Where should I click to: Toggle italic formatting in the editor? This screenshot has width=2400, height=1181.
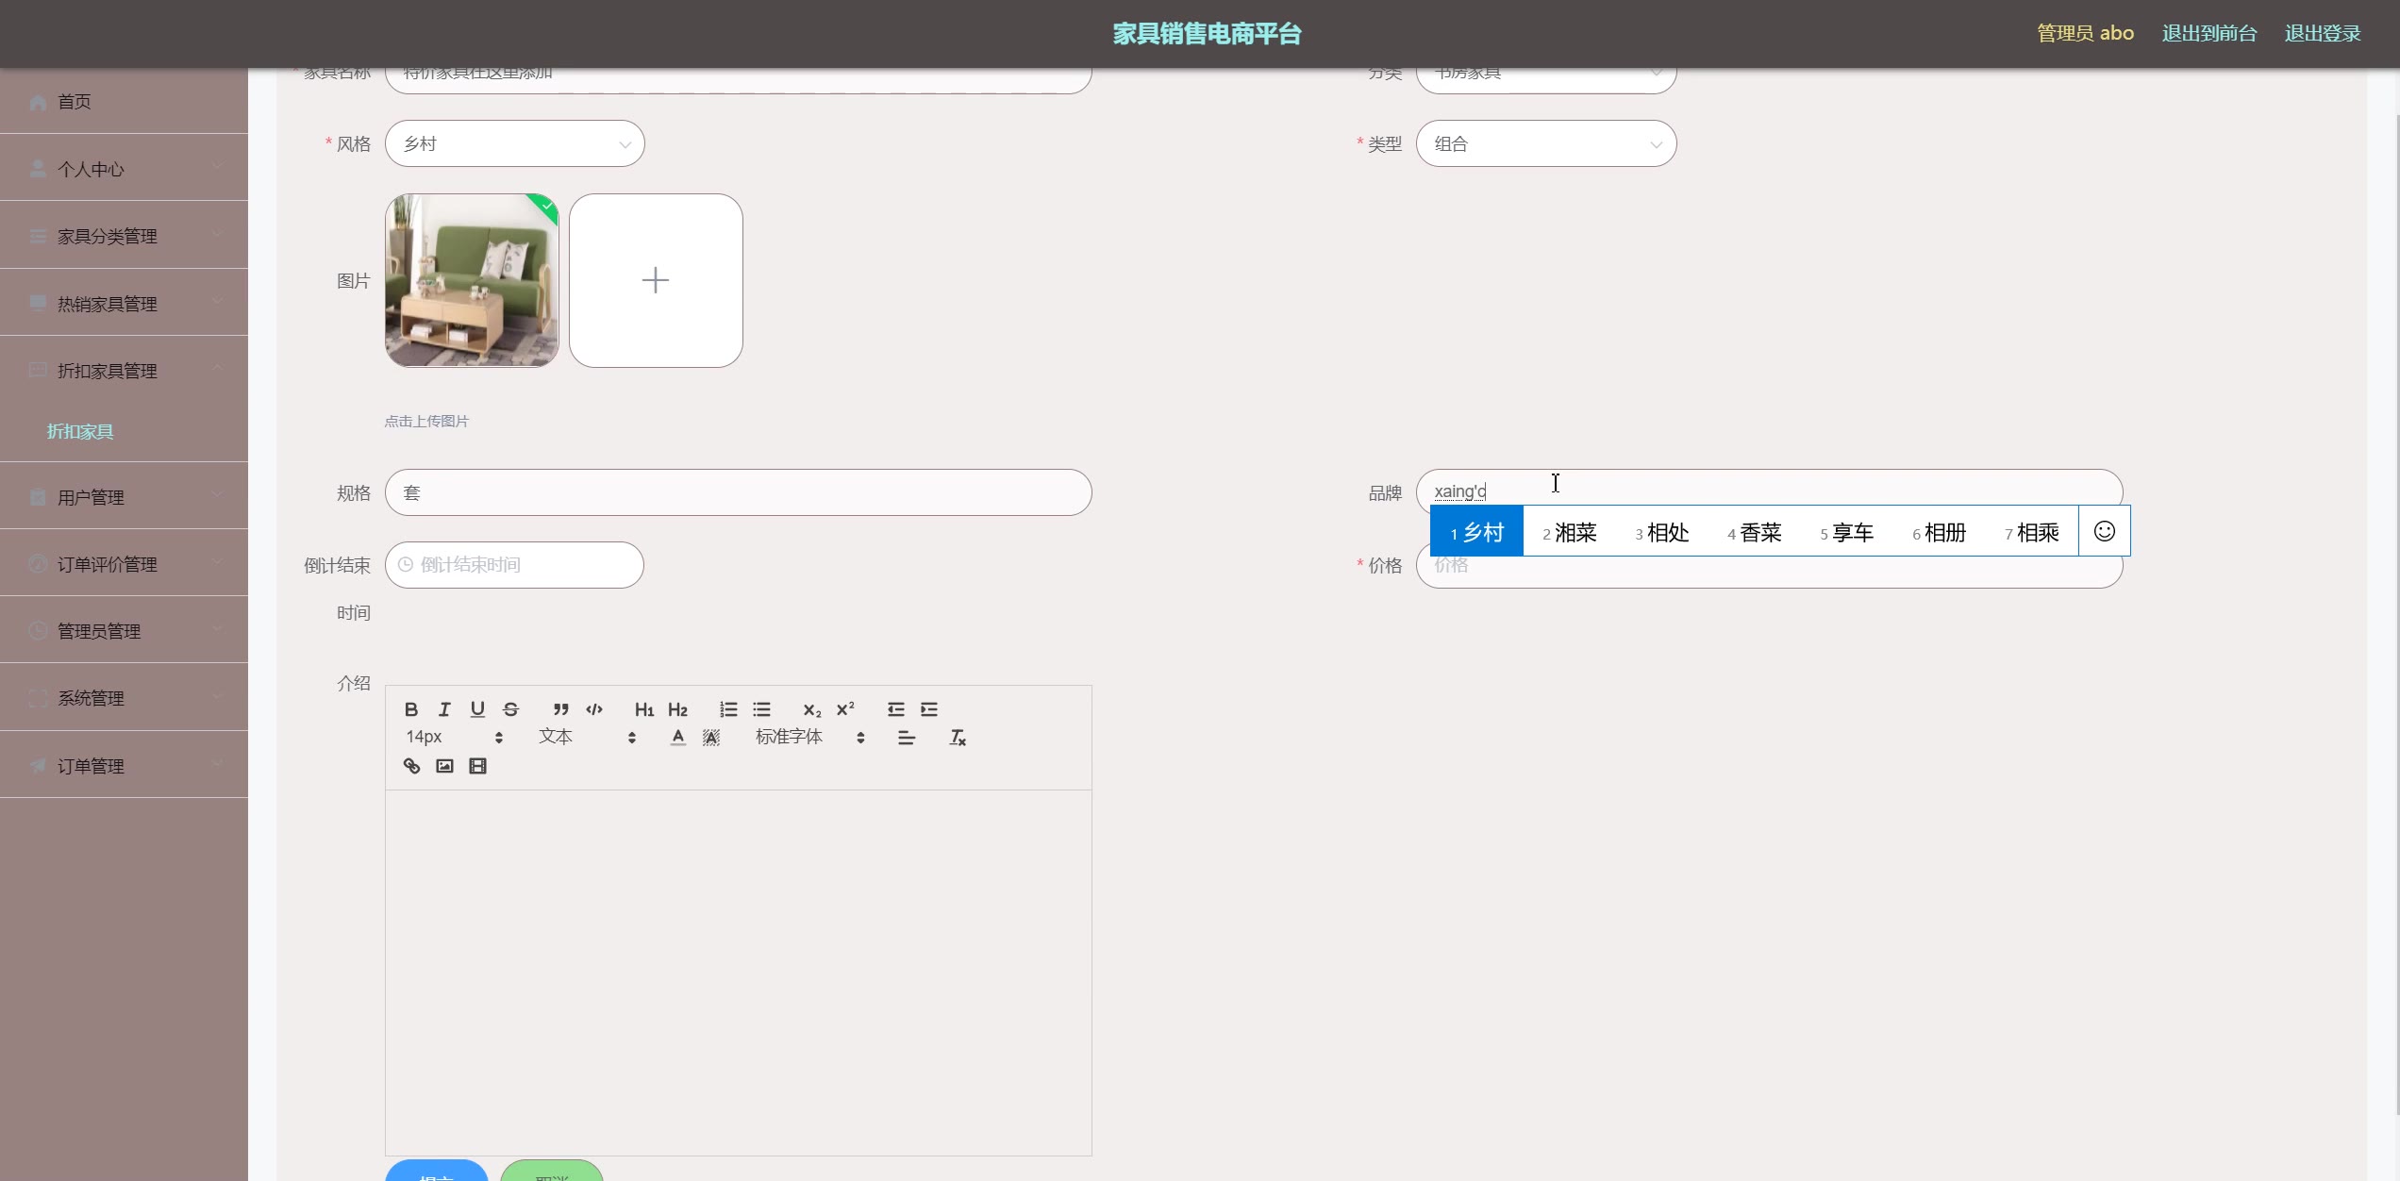(x=444, y=709)
